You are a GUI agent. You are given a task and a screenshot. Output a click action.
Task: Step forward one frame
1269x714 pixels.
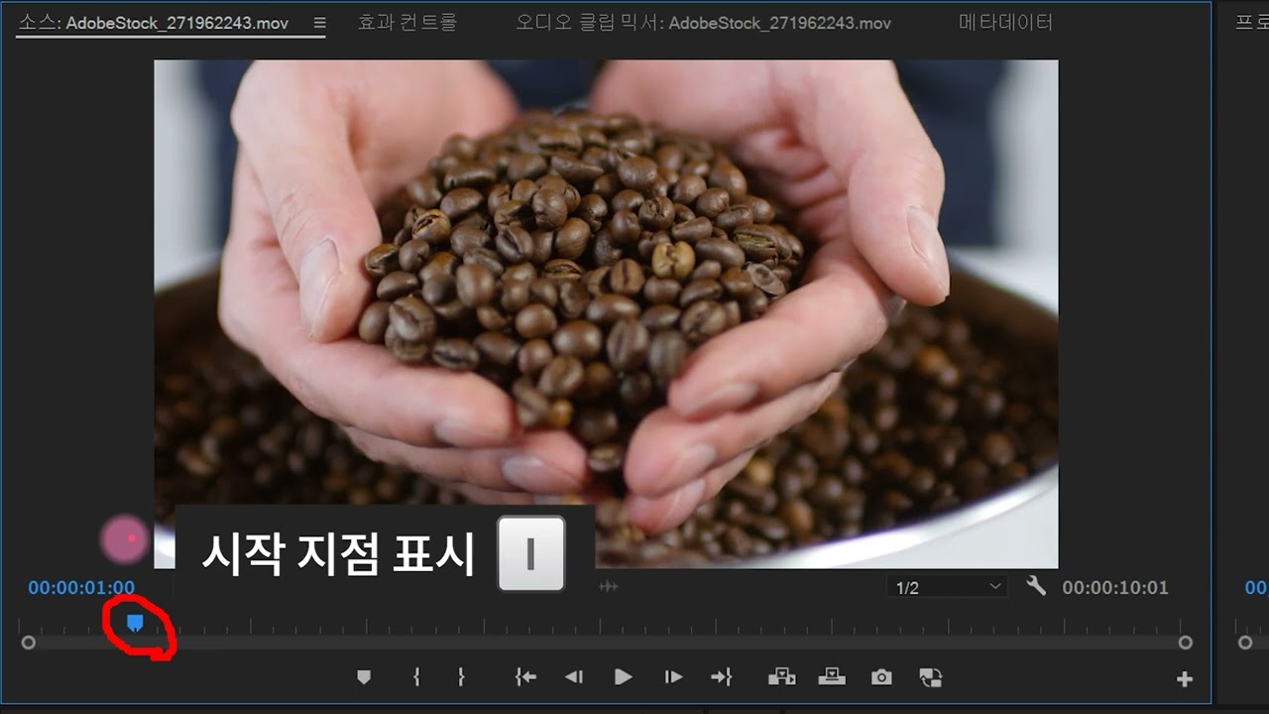[x=673, y=676]
